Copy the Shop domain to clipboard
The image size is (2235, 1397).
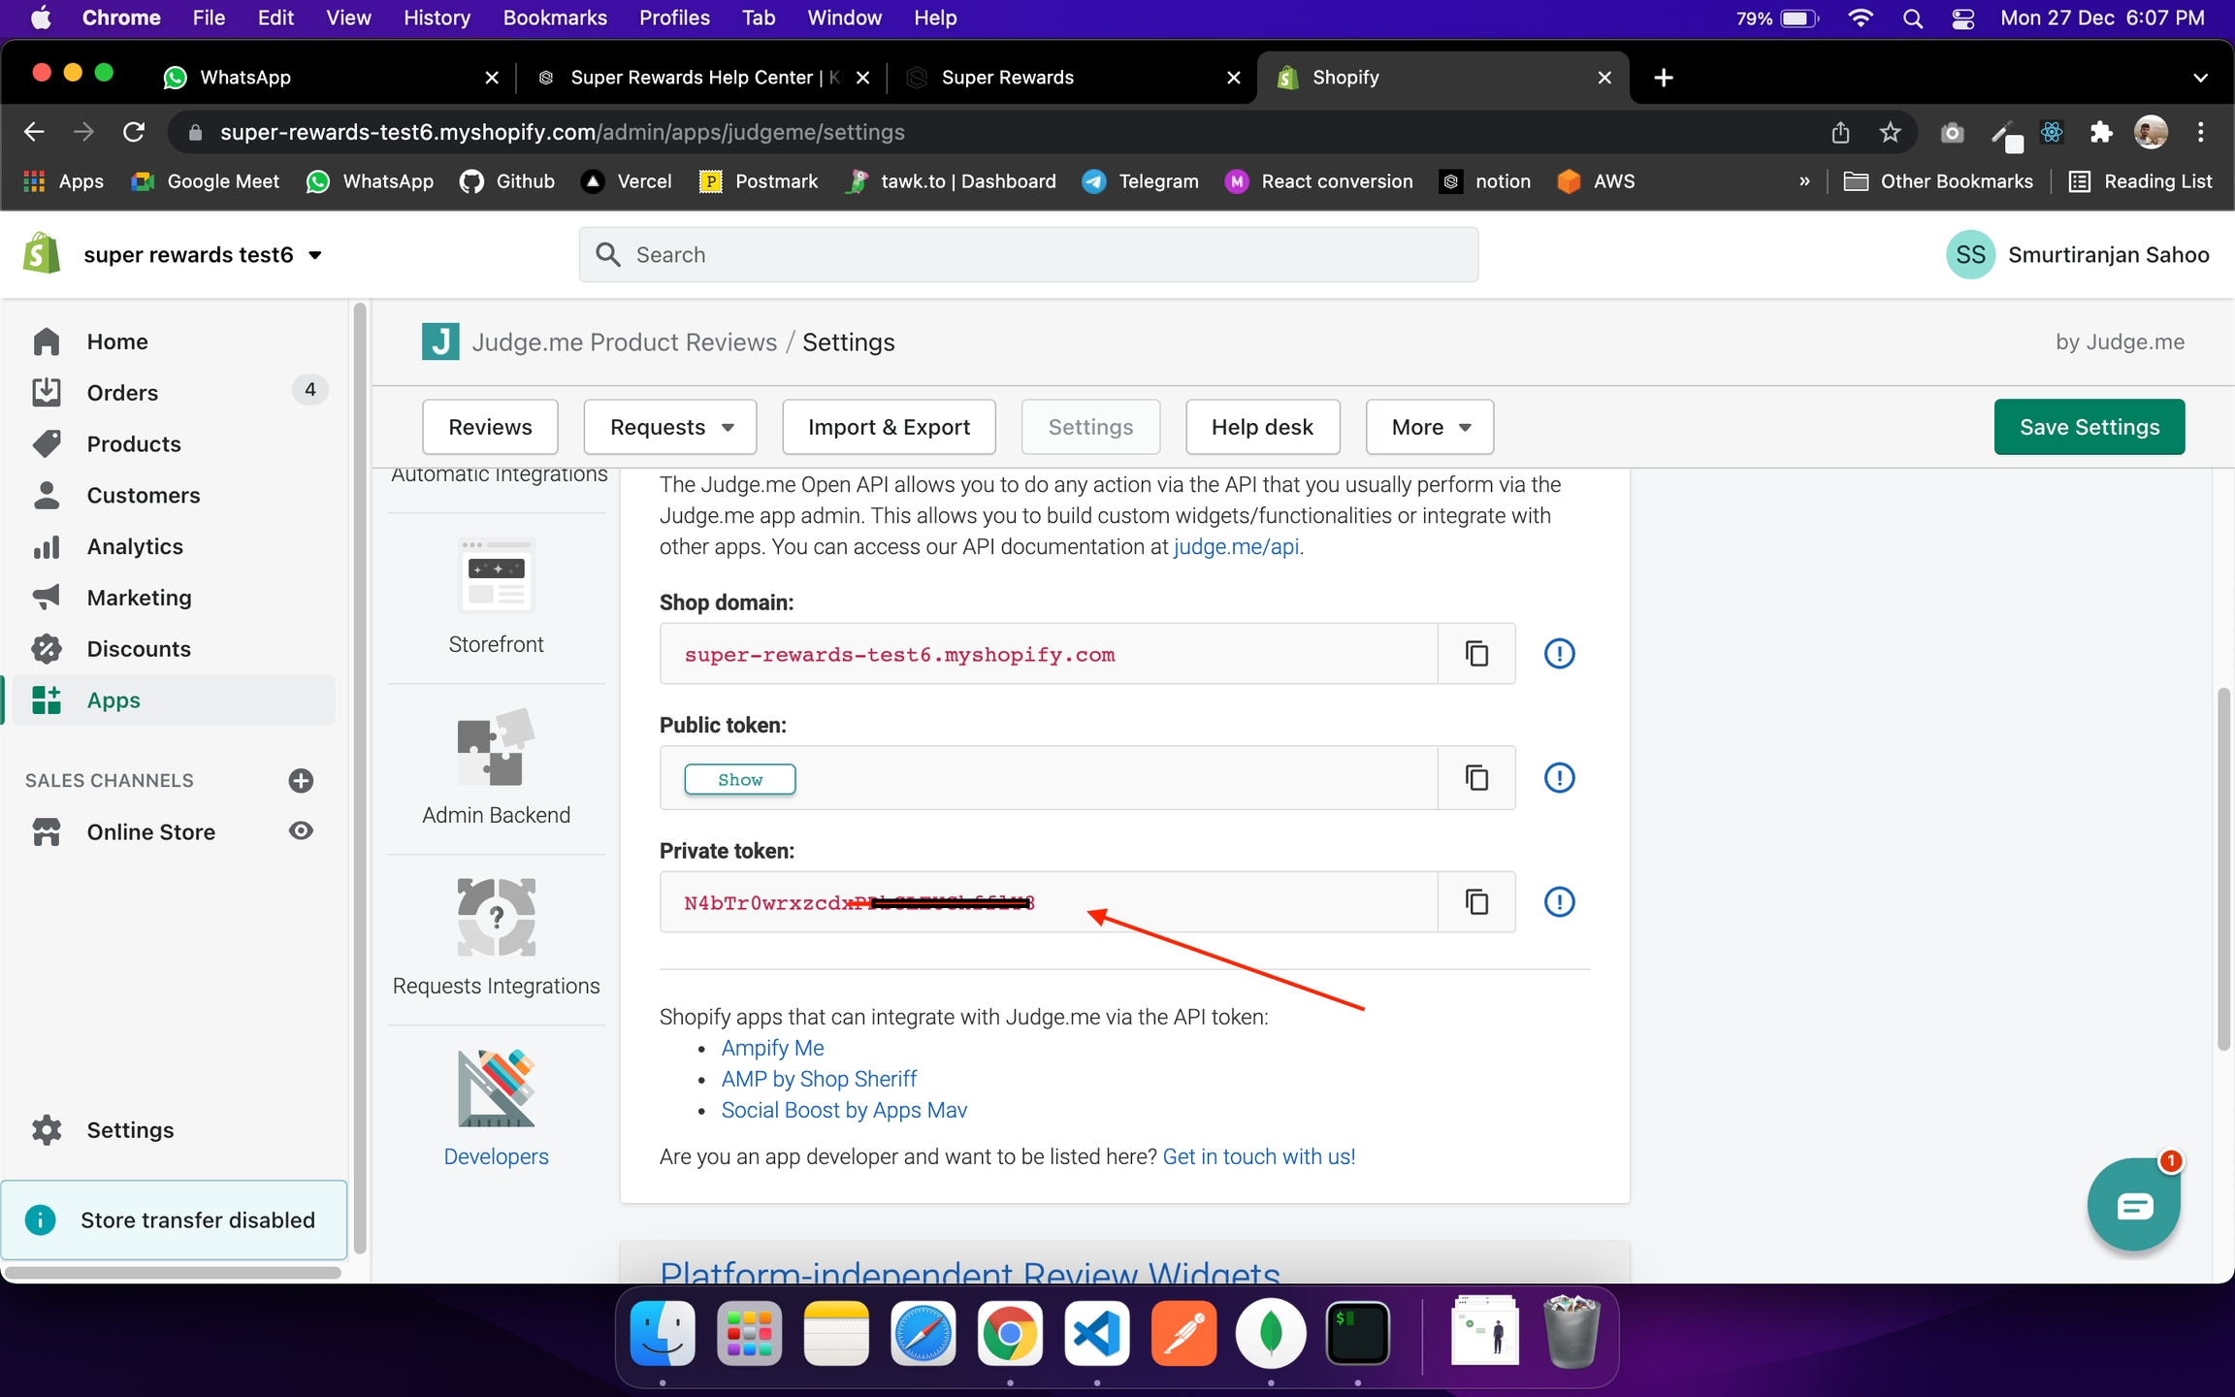1476,654
